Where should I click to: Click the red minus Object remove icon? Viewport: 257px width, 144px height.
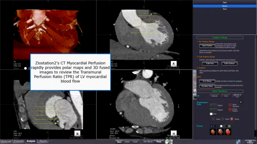point(216,105)
